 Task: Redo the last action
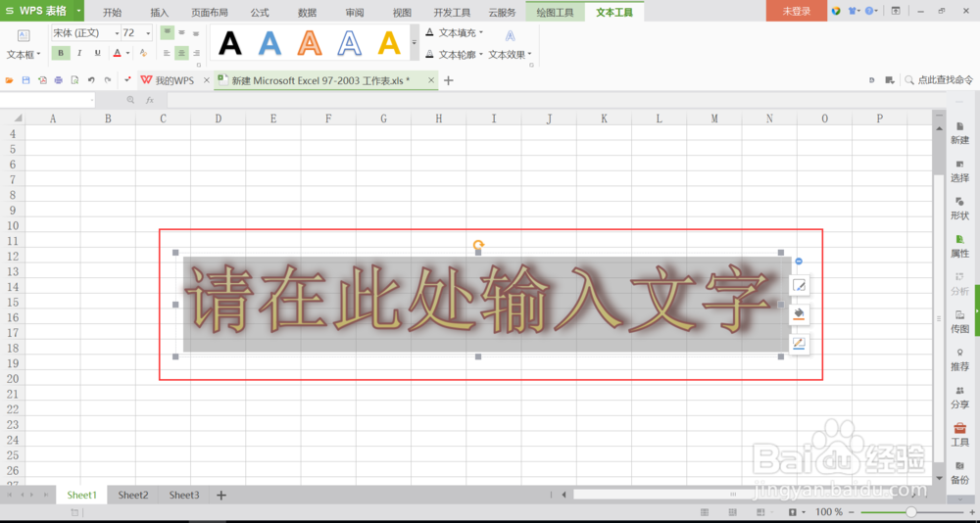108,80
